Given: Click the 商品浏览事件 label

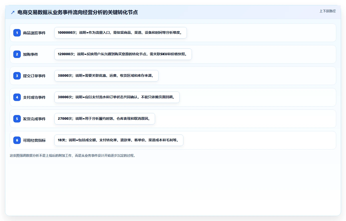Looking at the screenshot, I should [x=34, y=33].
